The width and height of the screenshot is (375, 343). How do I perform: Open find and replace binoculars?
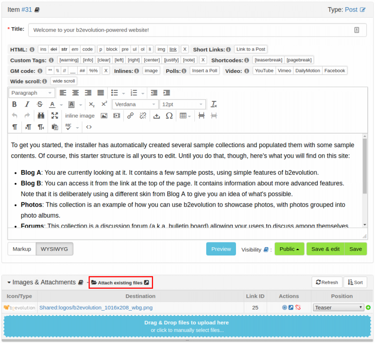coord(41,116)
